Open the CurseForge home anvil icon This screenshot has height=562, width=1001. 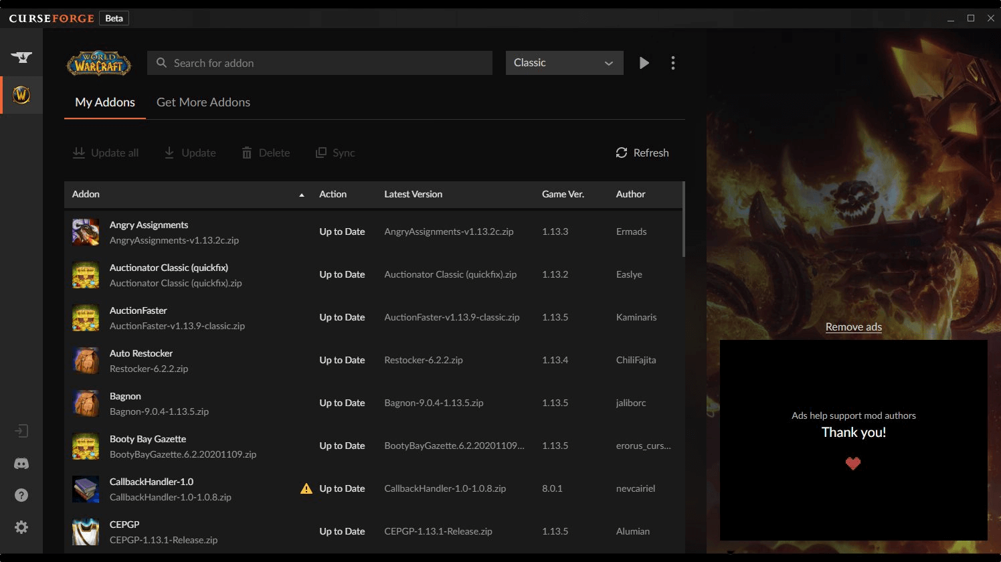coord(21,58)
